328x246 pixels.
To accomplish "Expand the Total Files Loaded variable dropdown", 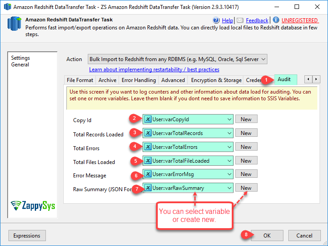I will tap(229, 160).
